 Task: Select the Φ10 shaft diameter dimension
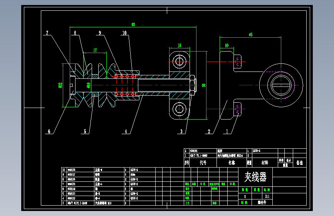pyautogui.click(x=89, y=85)
